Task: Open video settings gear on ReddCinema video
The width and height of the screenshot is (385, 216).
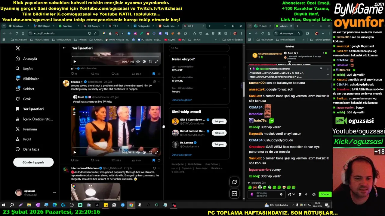Action: [x=144, y=152]
